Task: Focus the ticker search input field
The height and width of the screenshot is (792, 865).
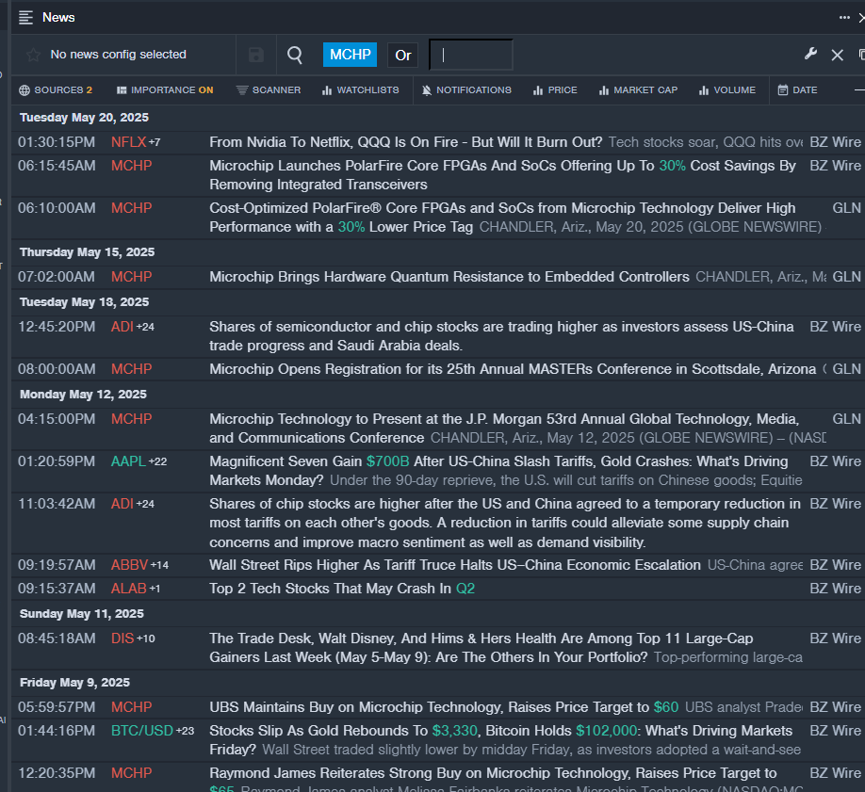Action: click(470, 55)
